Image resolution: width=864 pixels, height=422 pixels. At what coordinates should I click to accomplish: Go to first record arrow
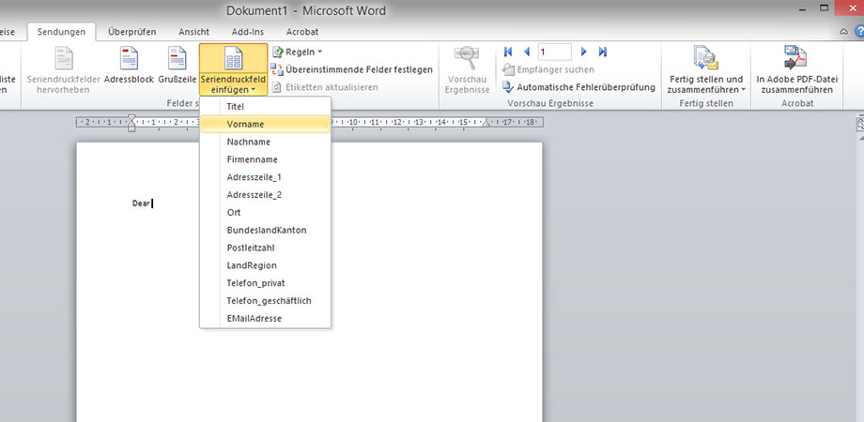(x=509, y=52)
